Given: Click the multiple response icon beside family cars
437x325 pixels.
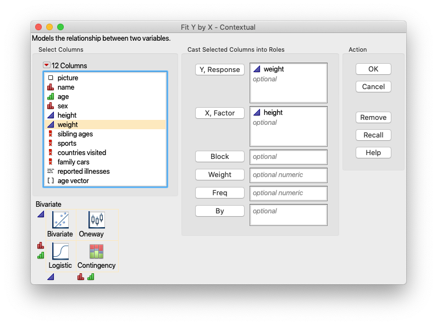Looking at the screenshot, I should [x=51, y=162].
